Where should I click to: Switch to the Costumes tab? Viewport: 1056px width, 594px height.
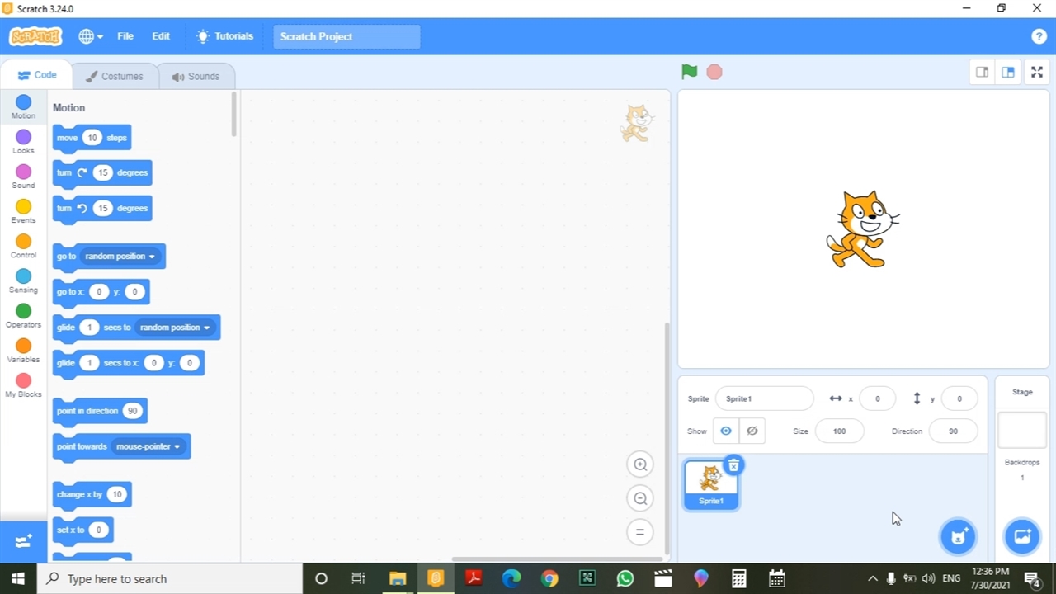click(x=115, y=76)
